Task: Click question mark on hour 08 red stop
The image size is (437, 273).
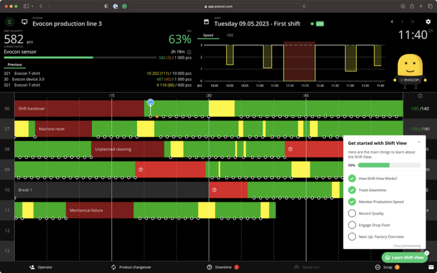Action: click(x=290, y=149)
